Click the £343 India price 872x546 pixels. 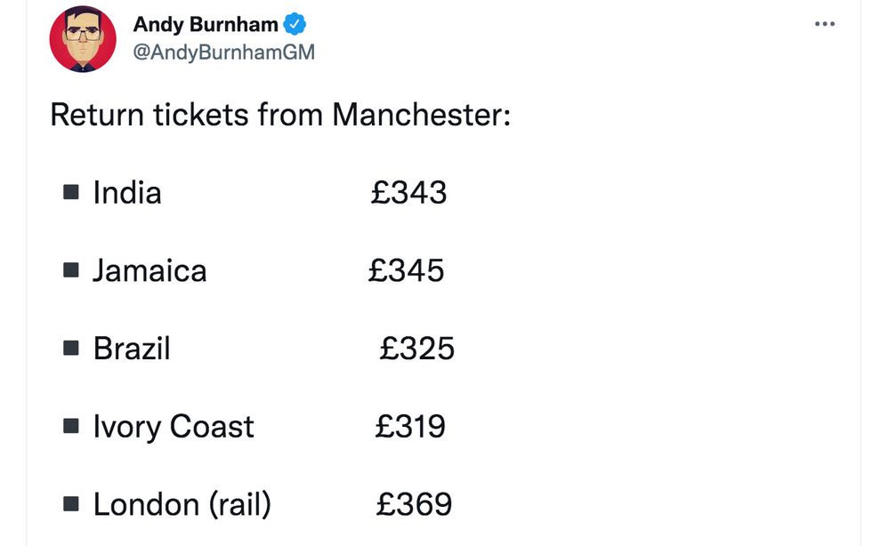click(408, 193)
